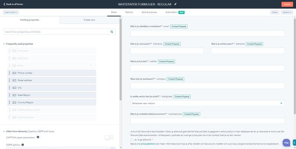Open GDPR options info icon
This screenshot has height=149, width=296.
23,145
